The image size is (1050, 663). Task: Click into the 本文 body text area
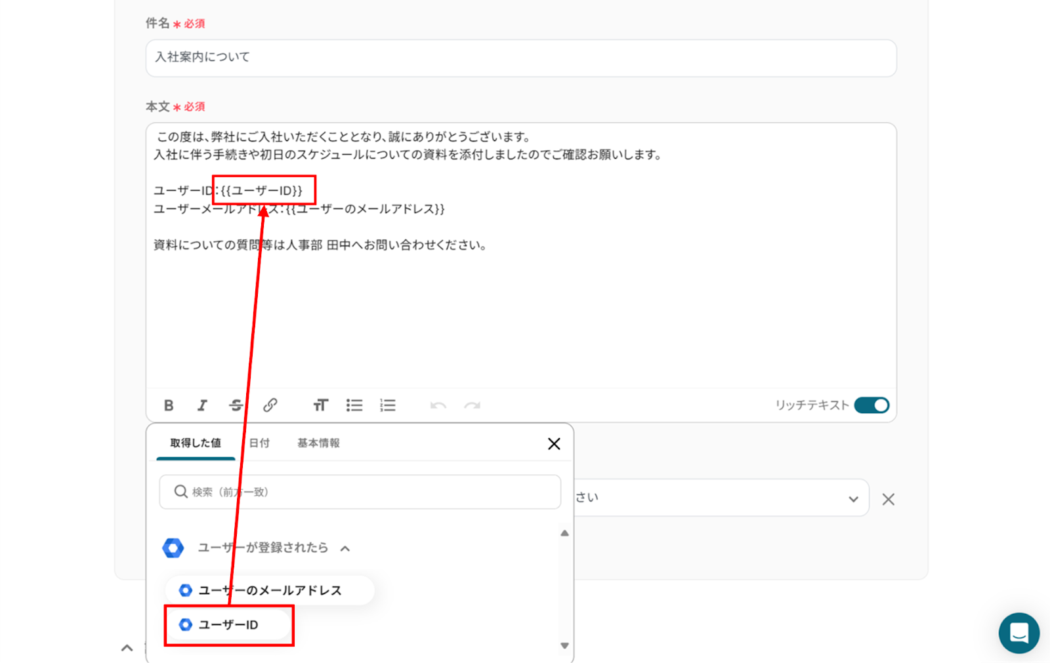521,255
